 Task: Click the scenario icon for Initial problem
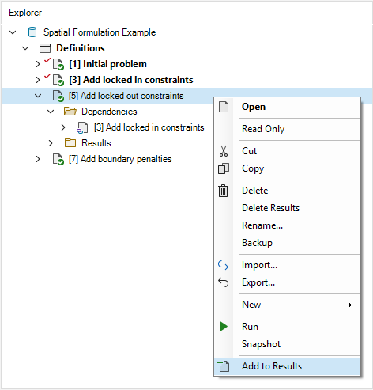tap(58, 64)
